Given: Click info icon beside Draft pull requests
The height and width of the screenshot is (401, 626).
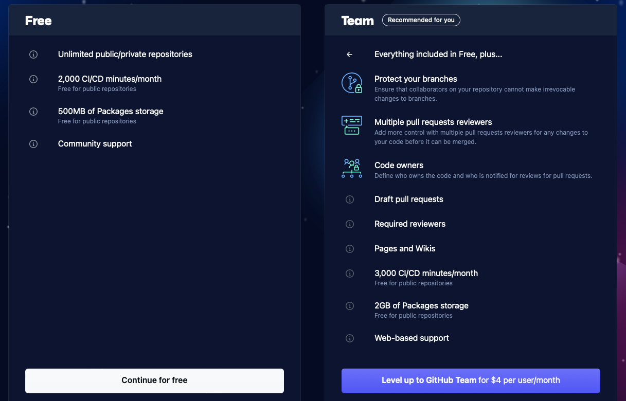Looking at the screenshot, I should click(350, 199).
